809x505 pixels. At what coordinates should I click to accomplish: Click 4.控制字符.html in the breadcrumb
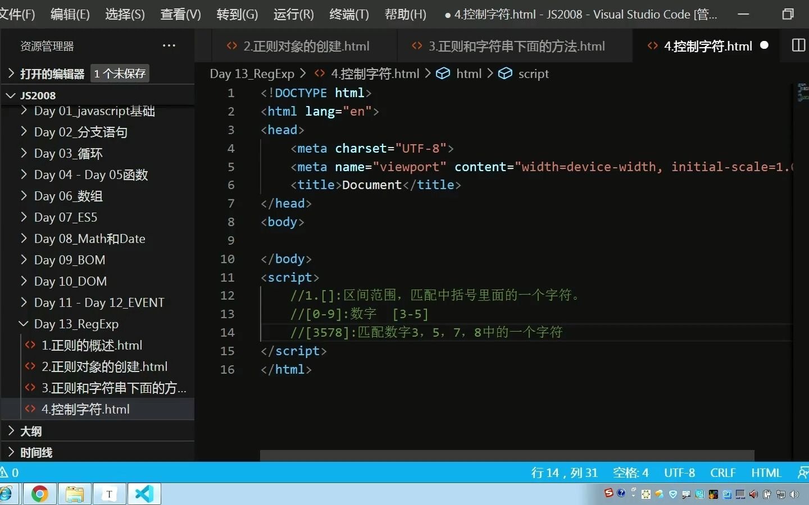[375, 74]
